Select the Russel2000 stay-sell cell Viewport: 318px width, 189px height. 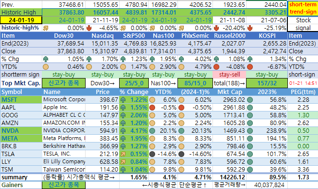[x=230, y=75]
